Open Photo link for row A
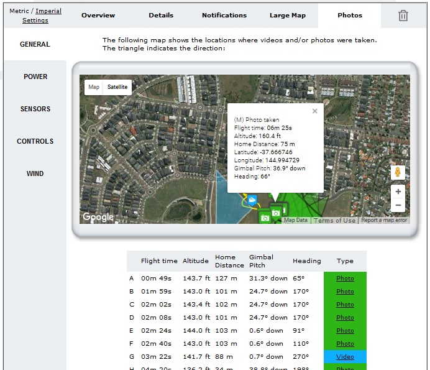 tap(345, 279)
